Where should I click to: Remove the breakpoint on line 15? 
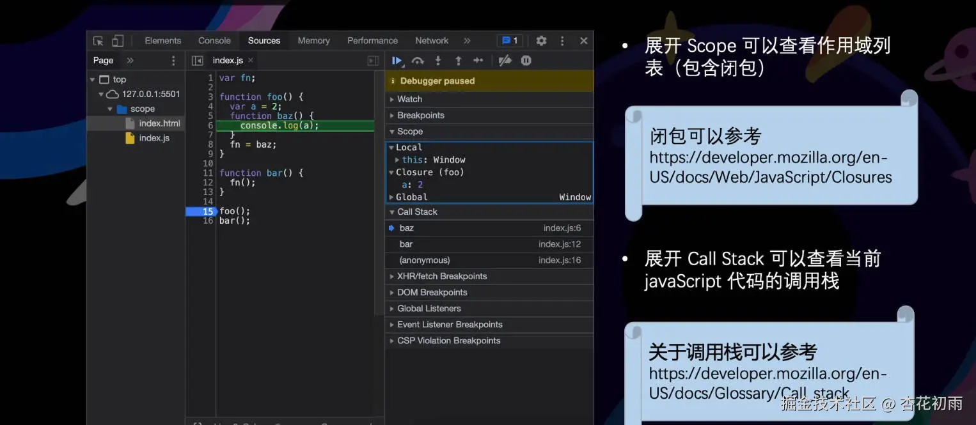(x=201, y=212)
